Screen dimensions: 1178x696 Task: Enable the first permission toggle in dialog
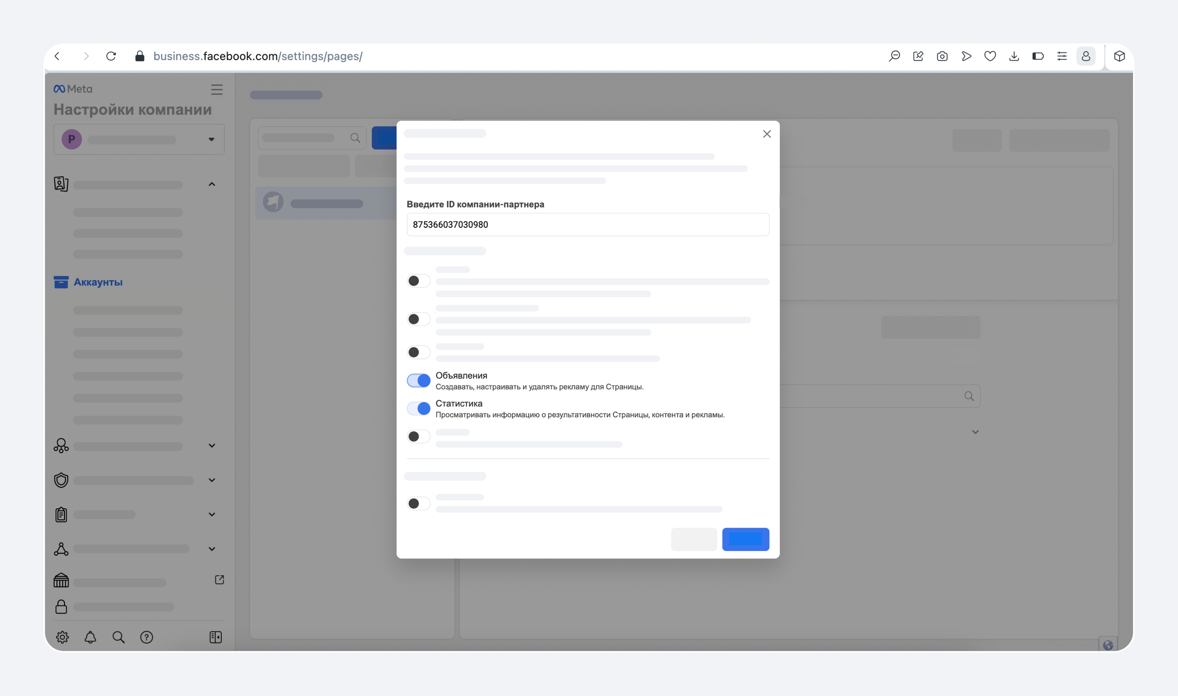[x=418, y=281]
